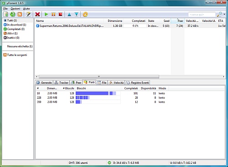
Task: Click the 1.36 GB size cell
Action: 118,26
